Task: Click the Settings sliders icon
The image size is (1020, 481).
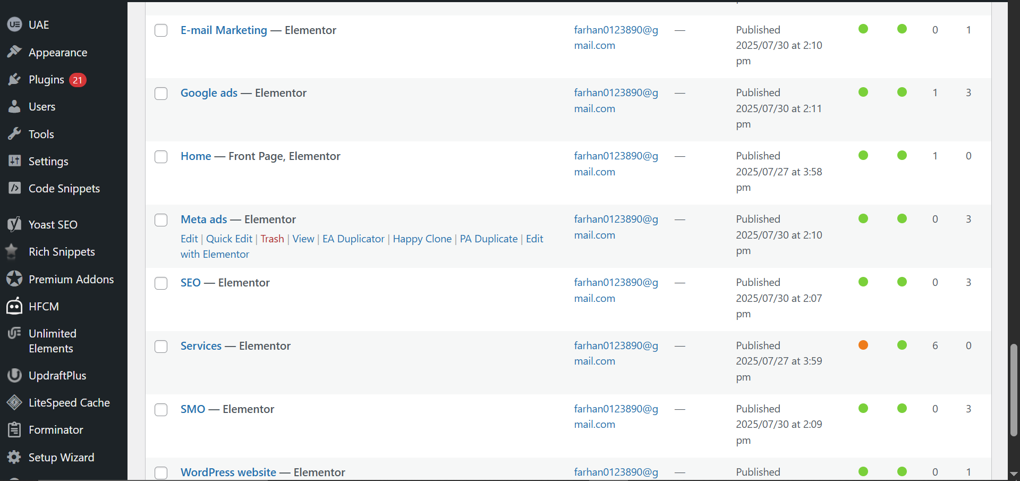Action: coord(14,161)
